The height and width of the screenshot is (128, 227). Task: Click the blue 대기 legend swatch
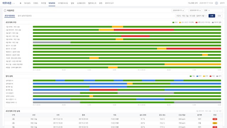197,76
